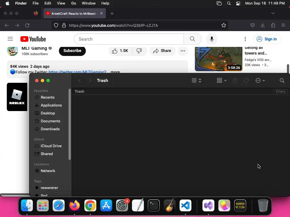
Task: Click the Empty trash button
Action: (x=281, y=91)
